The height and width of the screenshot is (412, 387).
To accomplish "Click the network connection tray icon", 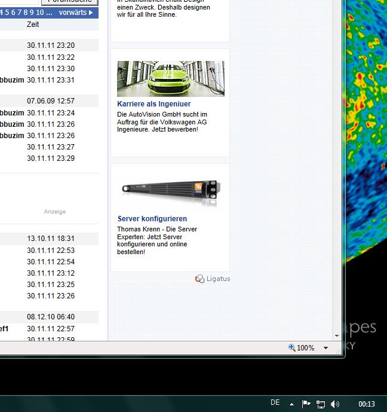I will coord(321,404).
